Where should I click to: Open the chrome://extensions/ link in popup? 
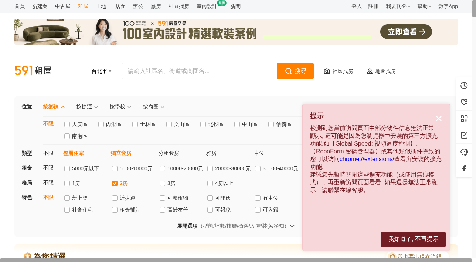coord(367,159)
